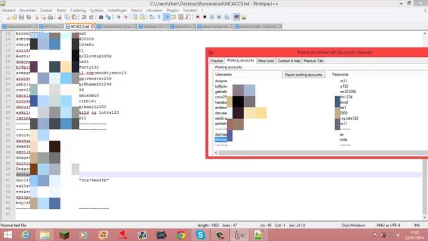Click the Notepad++ editor scroll-up arrow
428x241 pixels.
[x=425, y=33]
